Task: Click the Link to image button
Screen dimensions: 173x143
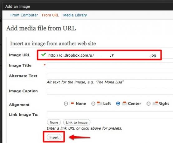Action: (x=77, y=122)
